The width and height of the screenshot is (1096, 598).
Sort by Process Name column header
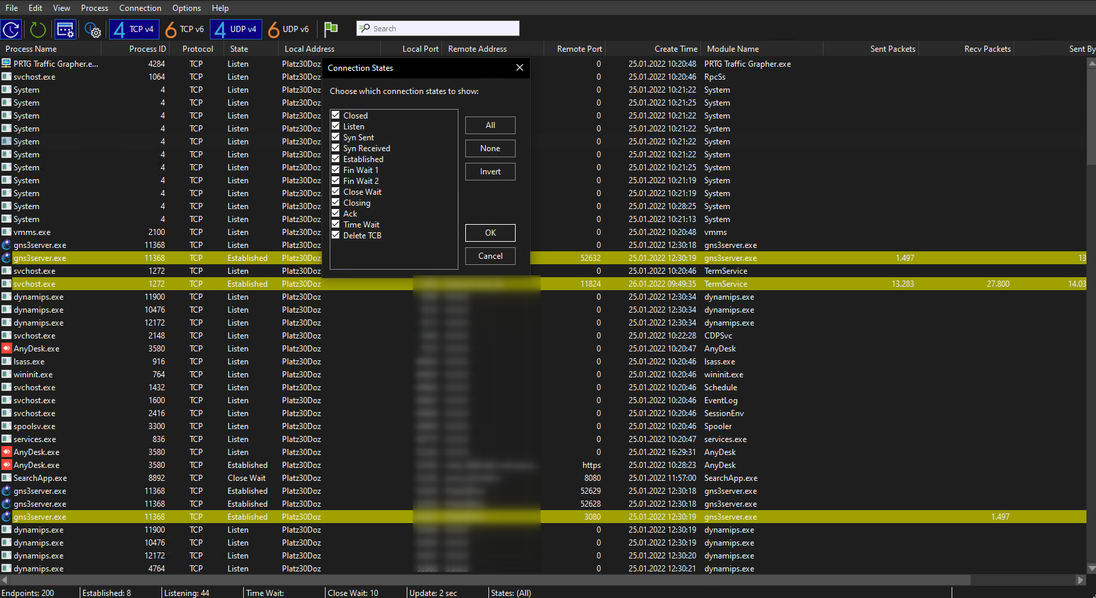(50, 49)
